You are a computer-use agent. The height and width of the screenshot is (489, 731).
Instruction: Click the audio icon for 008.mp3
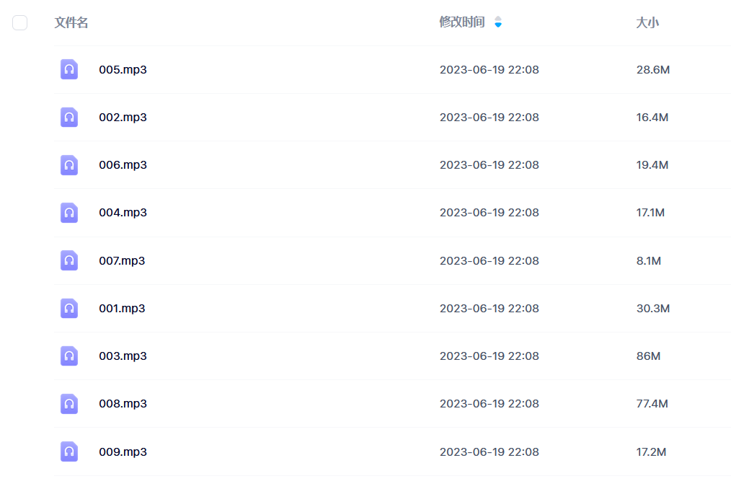[x=69, y=404]
